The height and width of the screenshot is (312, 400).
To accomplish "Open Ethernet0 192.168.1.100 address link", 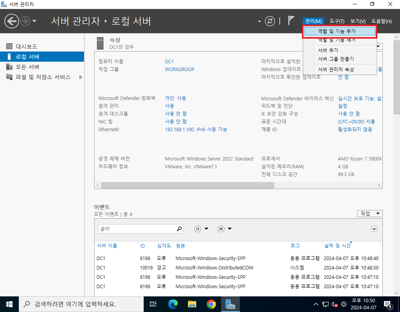I will (196, 129).
